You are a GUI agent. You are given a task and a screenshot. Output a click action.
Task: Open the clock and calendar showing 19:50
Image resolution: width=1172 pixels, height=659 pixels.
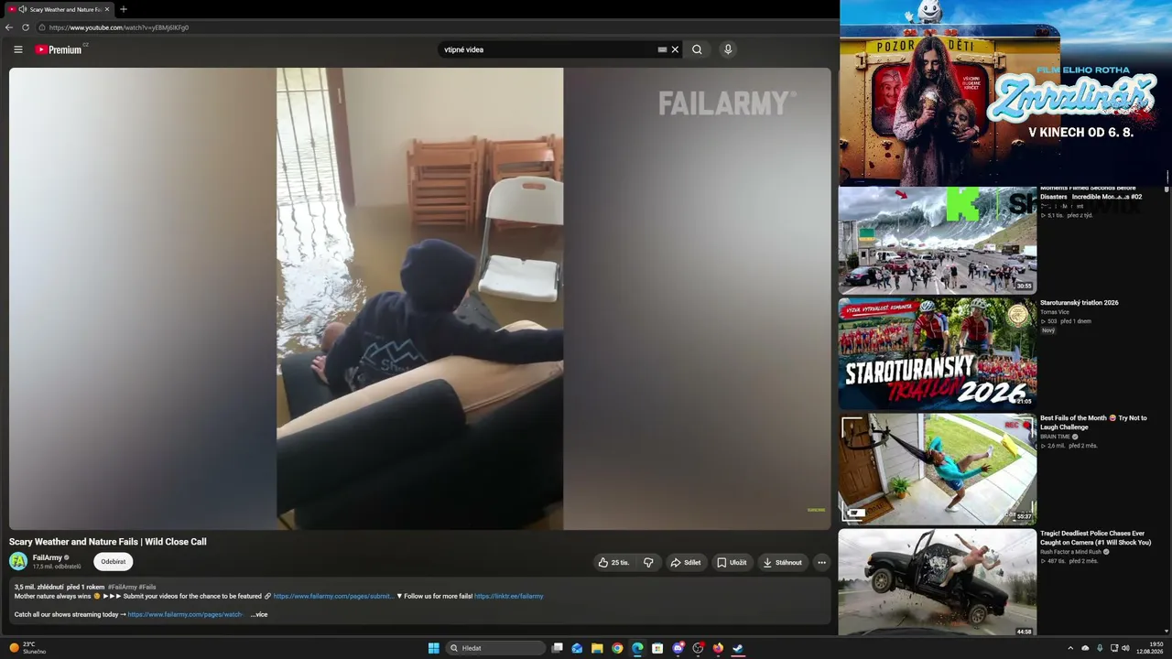tap(1150, 648)
